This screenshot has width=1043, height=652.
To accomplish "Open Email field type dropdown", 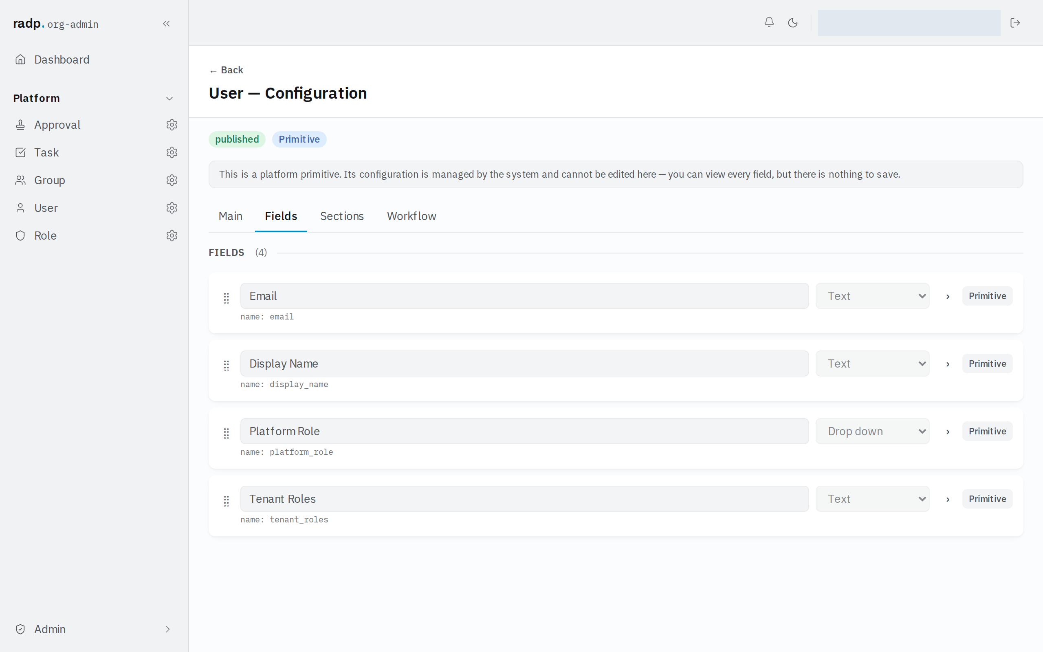I will pos(872,296).
